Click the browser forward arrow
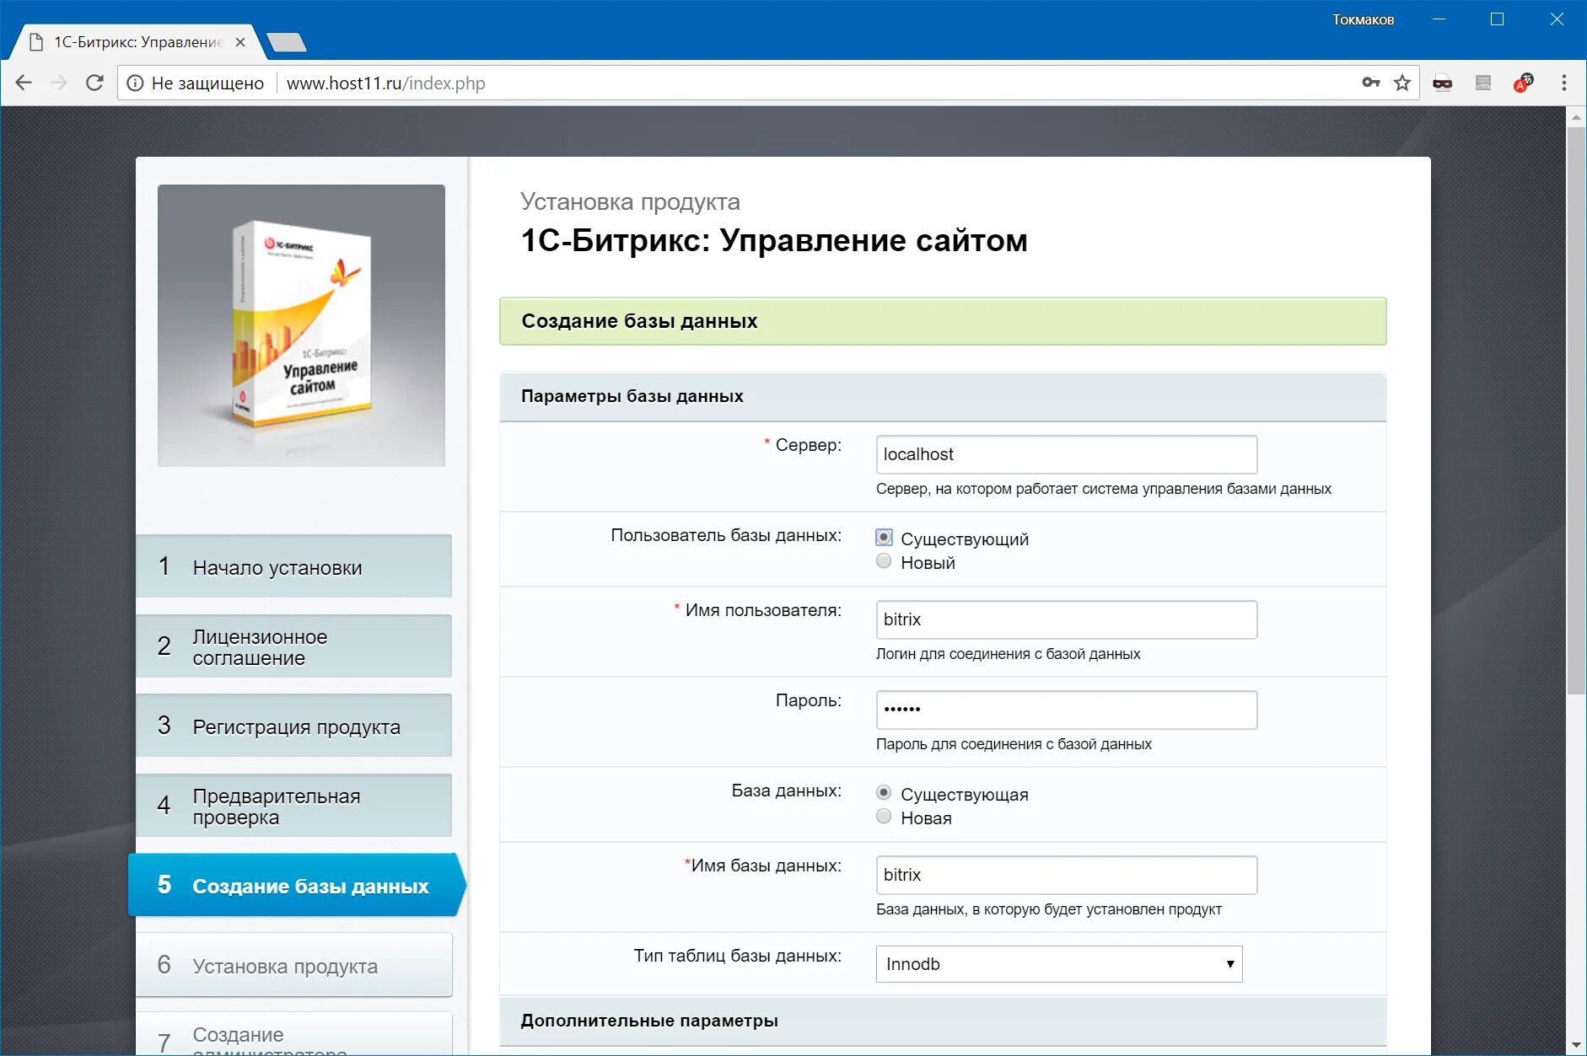 [59, 83]
